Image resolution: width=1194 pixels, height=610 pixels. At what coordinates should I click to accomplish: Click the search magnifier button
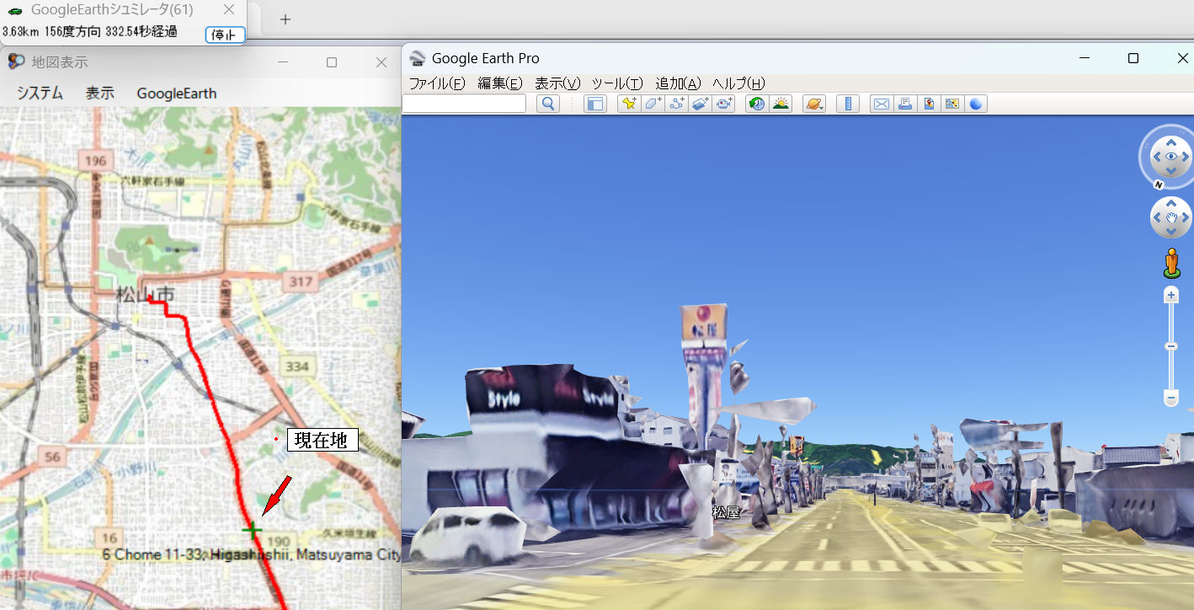pyautogui.click(x=548, y=104)
